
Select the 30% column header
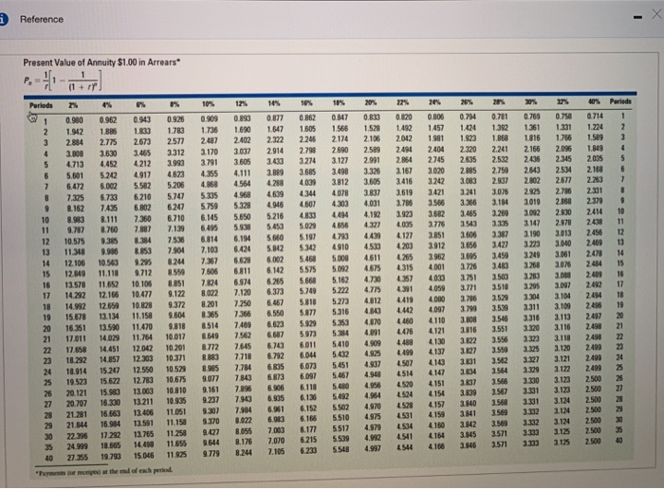coord(531,102)
